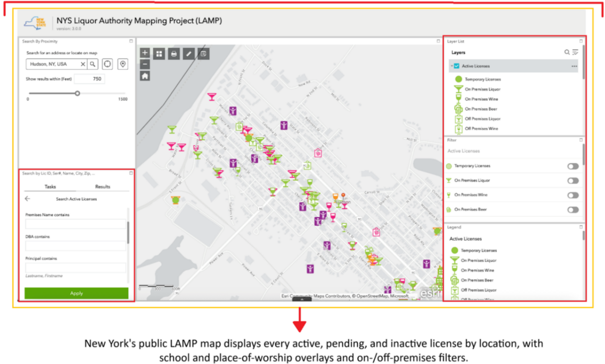Click the Principal contains field
Viewport: 605px width, 364px height.
click(76, 268)
